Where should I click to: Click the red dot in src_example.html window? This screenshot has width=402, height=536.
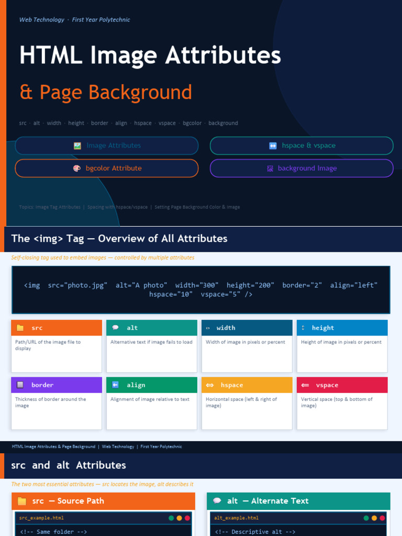tap(187, 518)
